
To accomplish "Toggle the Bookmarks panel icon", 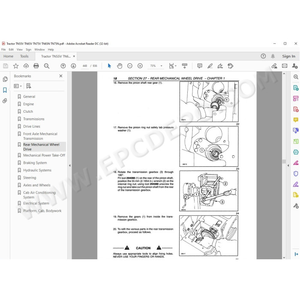I will pyautogui.click(x=5, y=90).
